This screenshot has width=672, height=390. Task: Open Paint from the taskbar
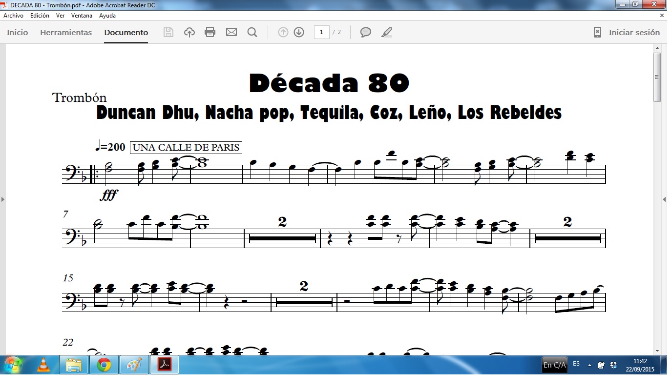pyautogui.click(x=134, y=365)
